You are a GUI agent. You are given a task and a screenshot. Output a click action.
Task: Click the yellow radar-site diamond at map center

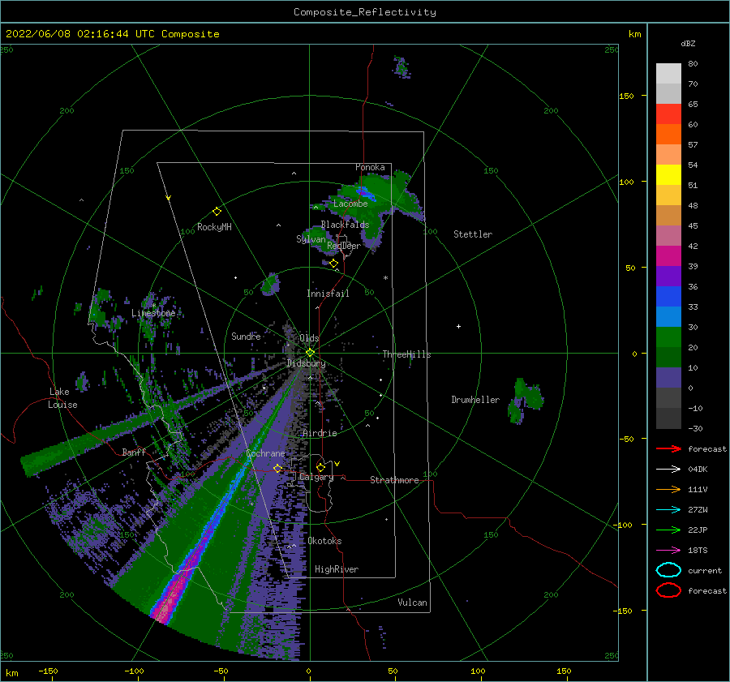coord(310,353)
